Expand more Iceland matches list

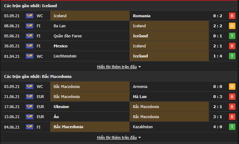(119, 67)
